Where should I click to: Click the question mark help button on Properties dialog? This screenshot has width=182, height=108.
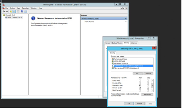149,38
